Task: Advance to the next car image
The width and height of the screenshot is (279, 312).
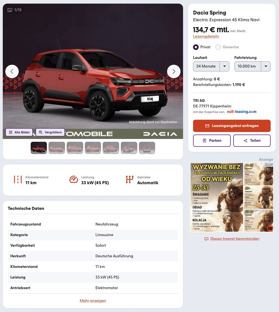Action: [174, 71]
